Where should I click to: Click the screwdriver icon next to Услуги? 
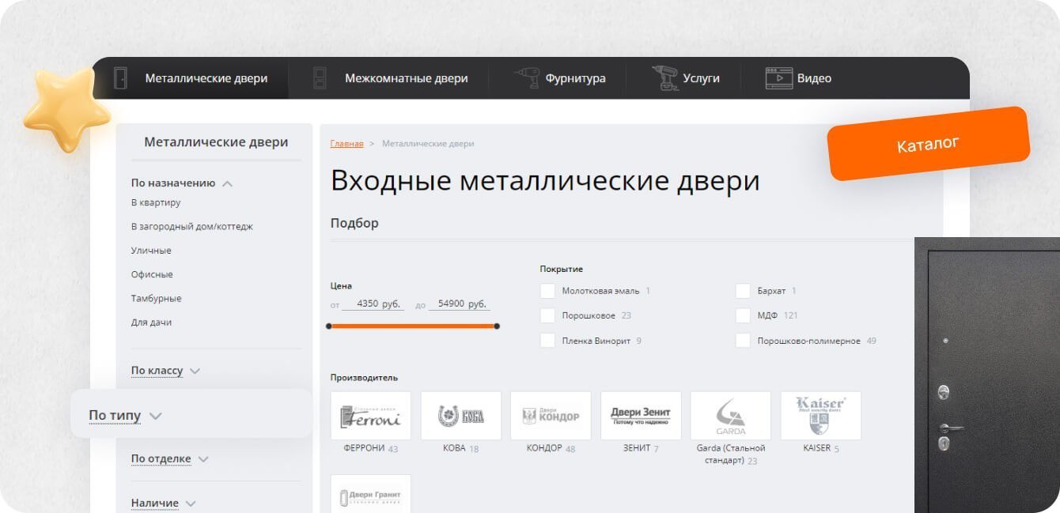click(664, 78)
